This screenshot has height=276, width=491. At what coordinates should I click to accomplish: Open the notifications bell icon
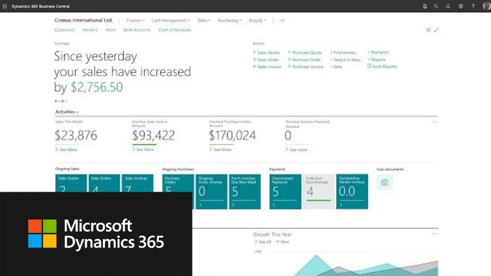(x=448, y=6)
